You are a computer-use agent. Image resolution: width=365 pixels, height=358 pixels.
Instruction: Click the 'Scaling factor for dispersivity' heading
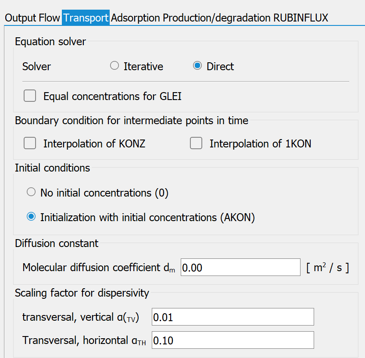coord(82,293)
